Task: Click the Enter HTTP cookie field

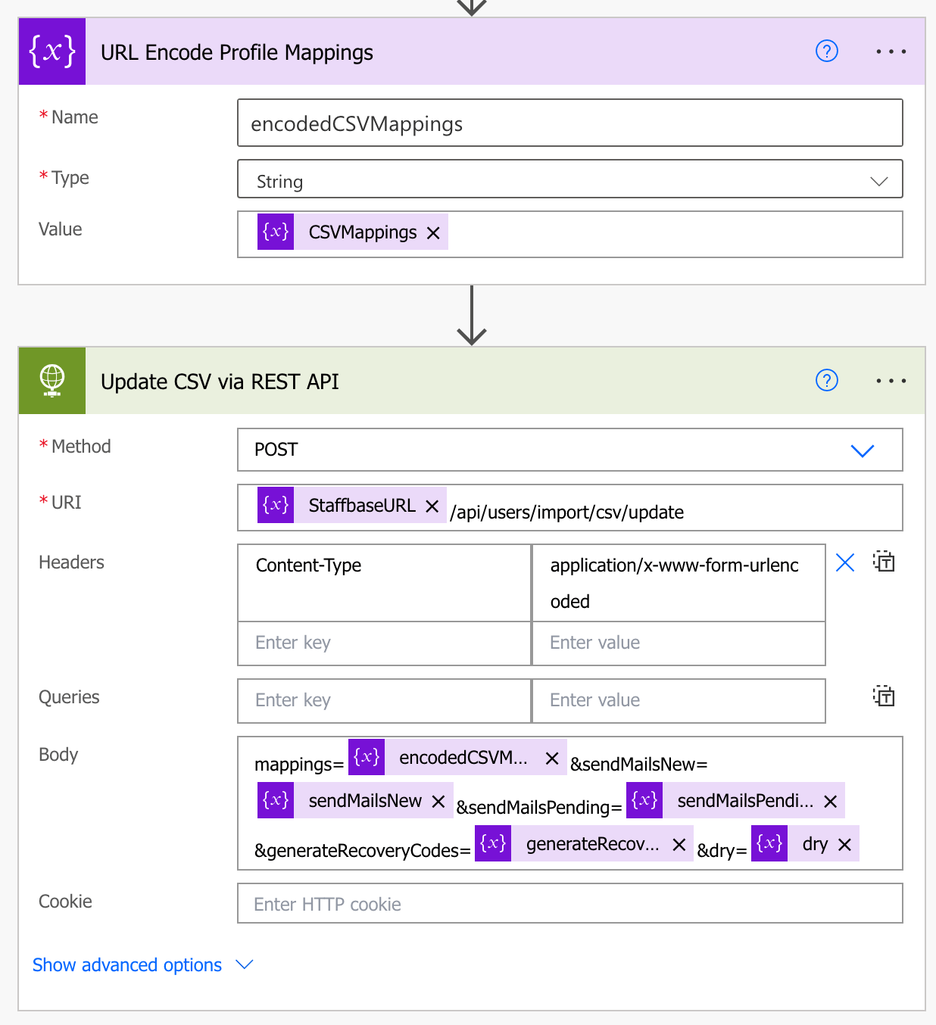Action: tap(569, 904)
